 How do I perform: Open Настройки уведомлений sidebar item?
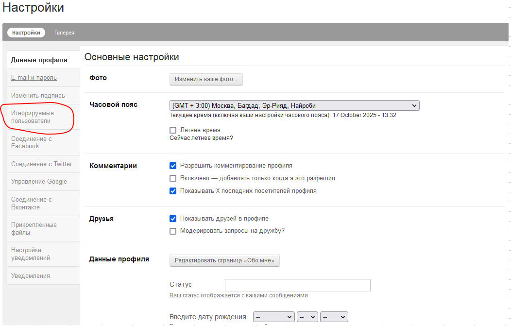tap(31, 254)
